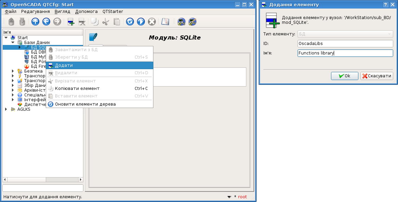Expand the Безпека tree node

(x=13, y=71)
